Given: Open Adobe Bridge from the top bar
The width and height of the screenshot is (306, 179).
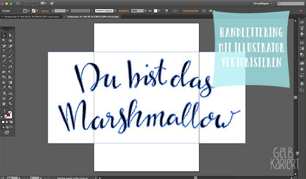Looking at the screenshot, I should [27, 3].
